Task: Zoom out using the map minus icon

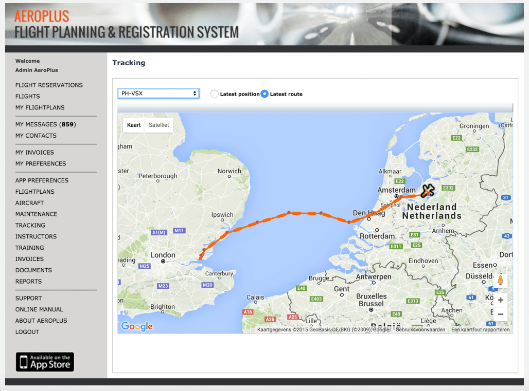Action: tap(500, 314)
